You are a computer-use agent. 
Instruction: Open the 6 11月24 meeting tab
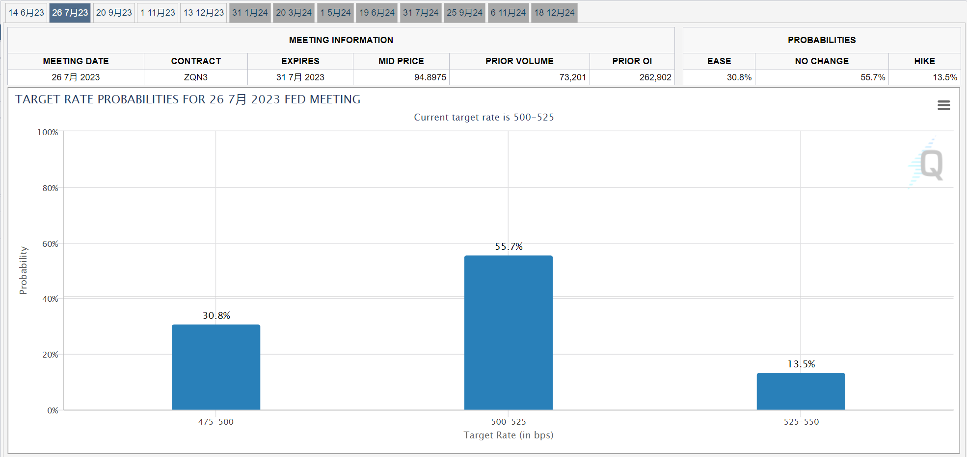pos(508,13)
